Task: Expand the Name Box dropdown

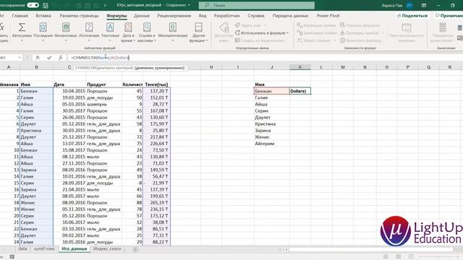Action: coord(20,58)
